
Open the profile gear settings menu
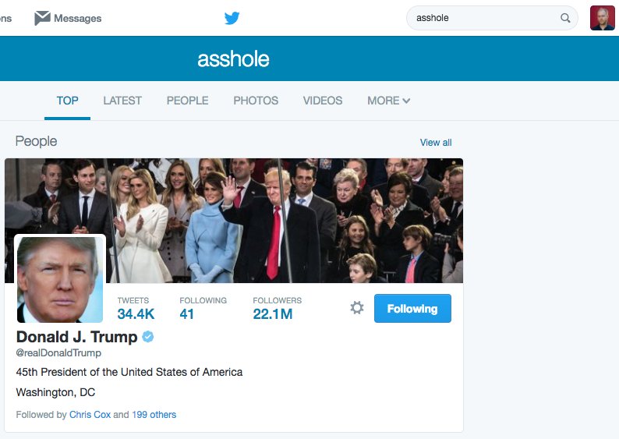coord(357,307)
